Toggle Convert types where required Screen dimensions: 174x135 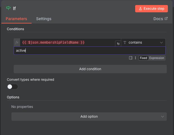coord(13,87)
